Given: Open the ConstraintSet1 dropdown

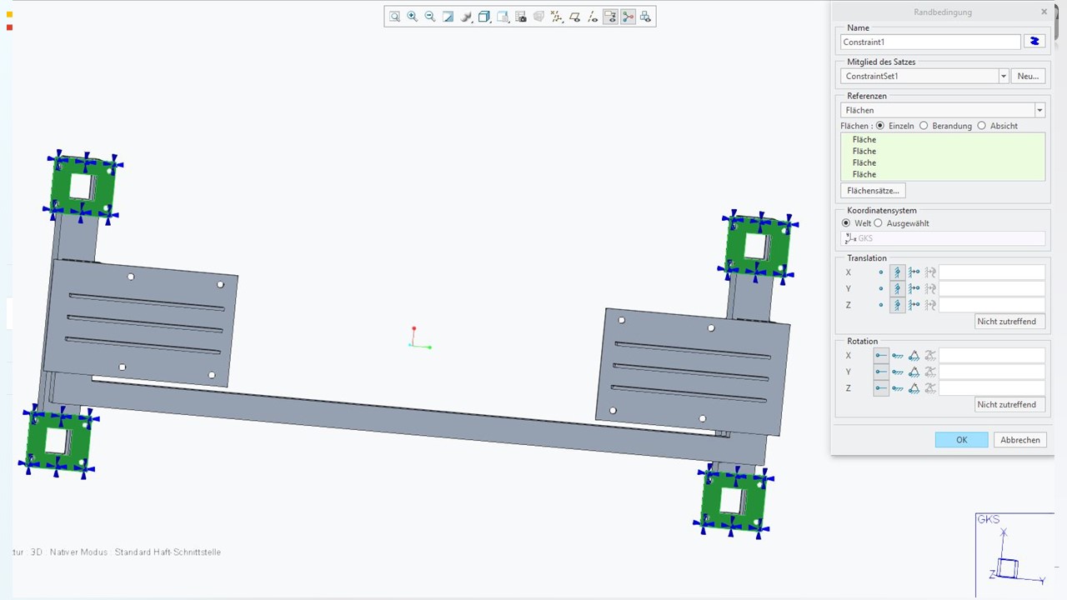Looking at the screenshot, I should coord(1003,76).
